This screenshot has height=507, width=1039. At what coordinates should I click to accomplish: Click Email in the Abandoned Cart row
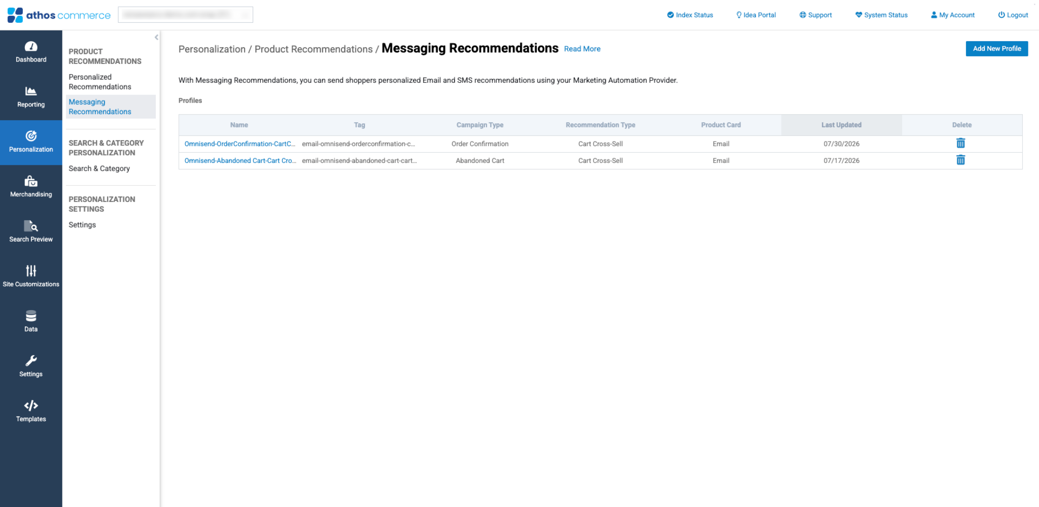pos(721,161)
